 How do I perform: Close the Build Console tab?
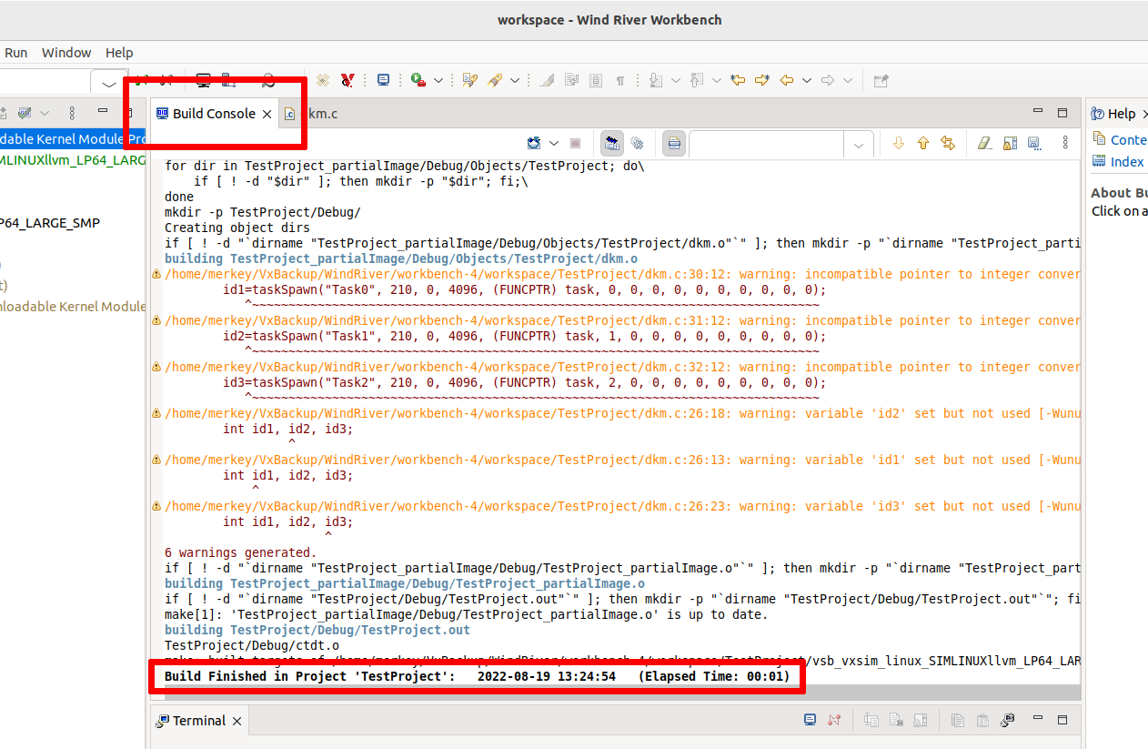click(267, 114)
